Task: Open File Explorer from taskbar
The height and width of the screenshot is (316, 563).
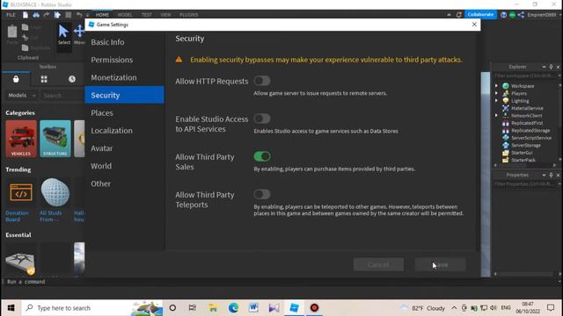Action: [213, 308]
